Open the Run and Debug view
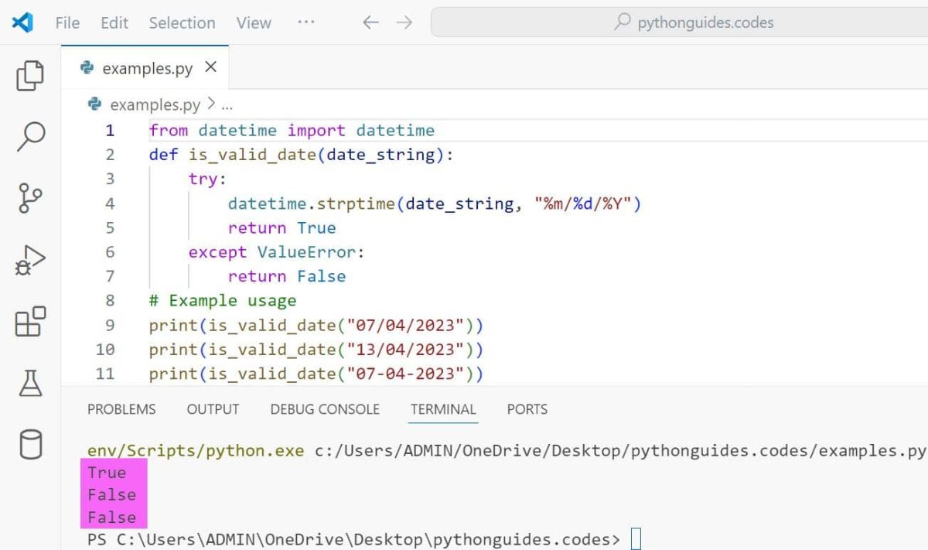This screenshot has width=928, height=550. coord(30,259)
